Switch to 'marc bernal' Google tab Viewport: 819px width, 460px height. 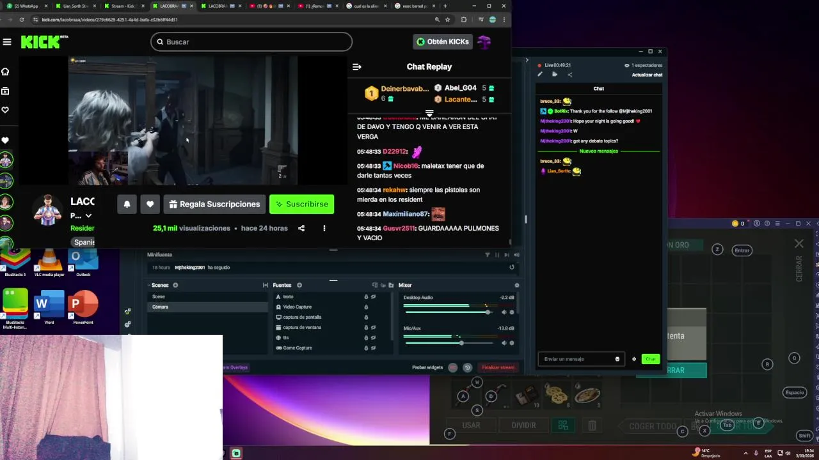point(415,6)
